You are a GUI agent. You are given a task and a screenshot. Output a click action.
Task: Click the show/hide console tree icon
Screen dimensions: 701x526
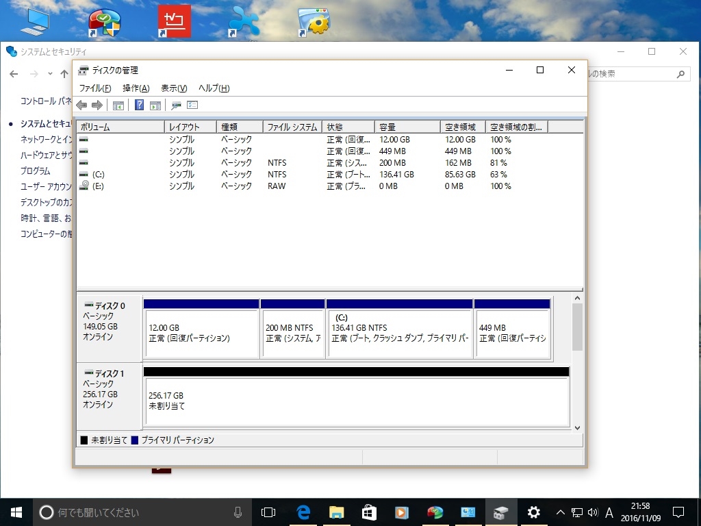click(x=118, y=105)
